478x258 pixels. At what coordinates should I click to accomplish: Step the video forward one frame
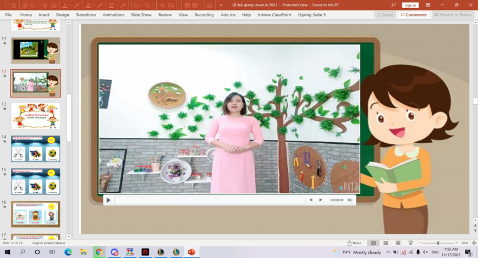point(321,200)
